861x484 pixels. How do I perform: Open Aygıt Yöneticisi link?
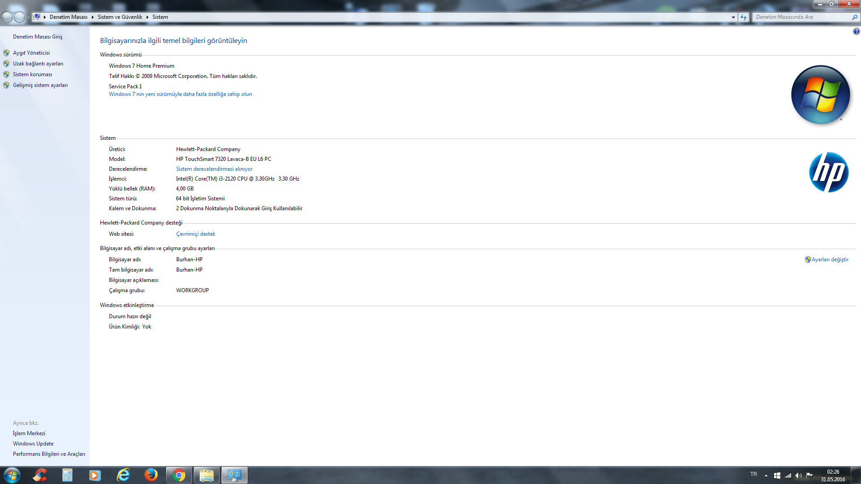click(x=31, y=53)
